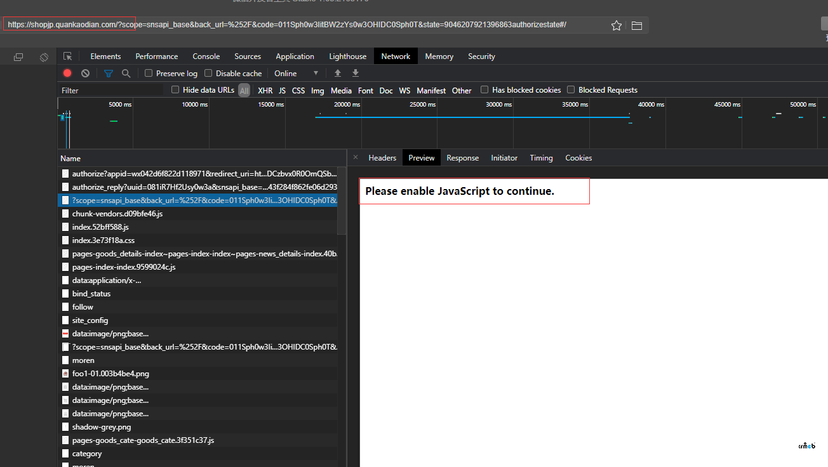Filter requests by Manifest
Image resolution: width=828 pixels, height=467 pixels.
[431, 91]
